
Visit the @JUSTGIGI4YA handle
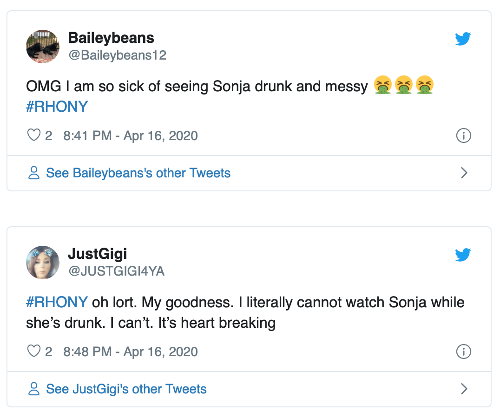coord(116,271)
